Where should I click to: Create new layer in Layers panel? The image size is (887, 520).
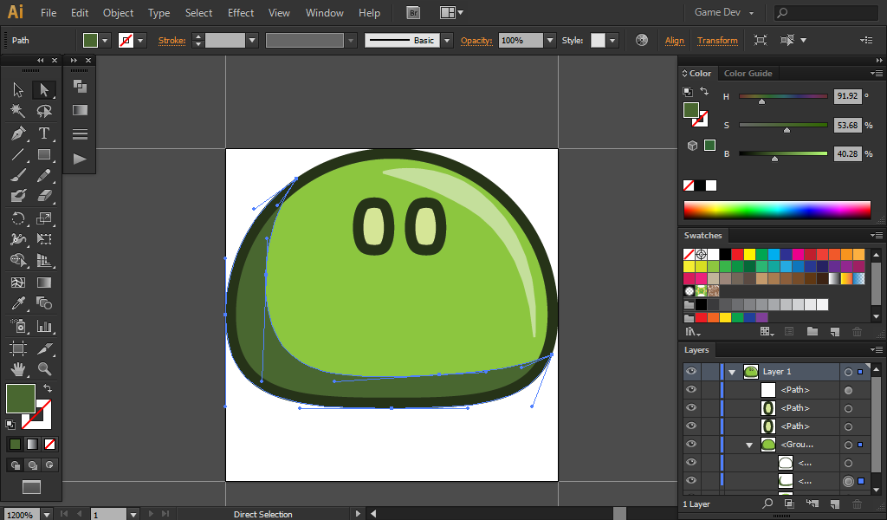coord(834,504)
